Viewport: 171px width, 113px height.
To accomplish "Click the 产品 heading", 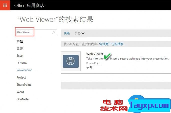I will click(x=20, y=41).
